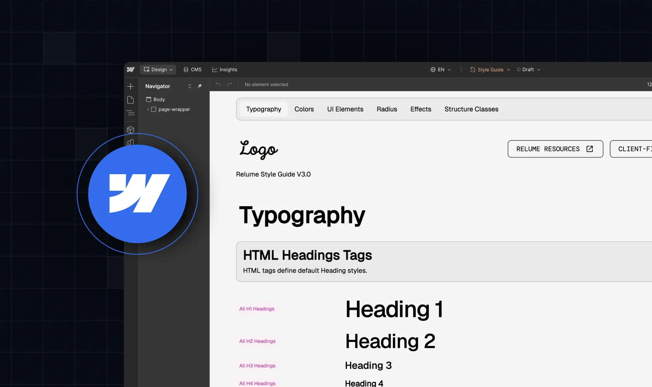
Task: Click the CMS database icon
Action: 186,70
